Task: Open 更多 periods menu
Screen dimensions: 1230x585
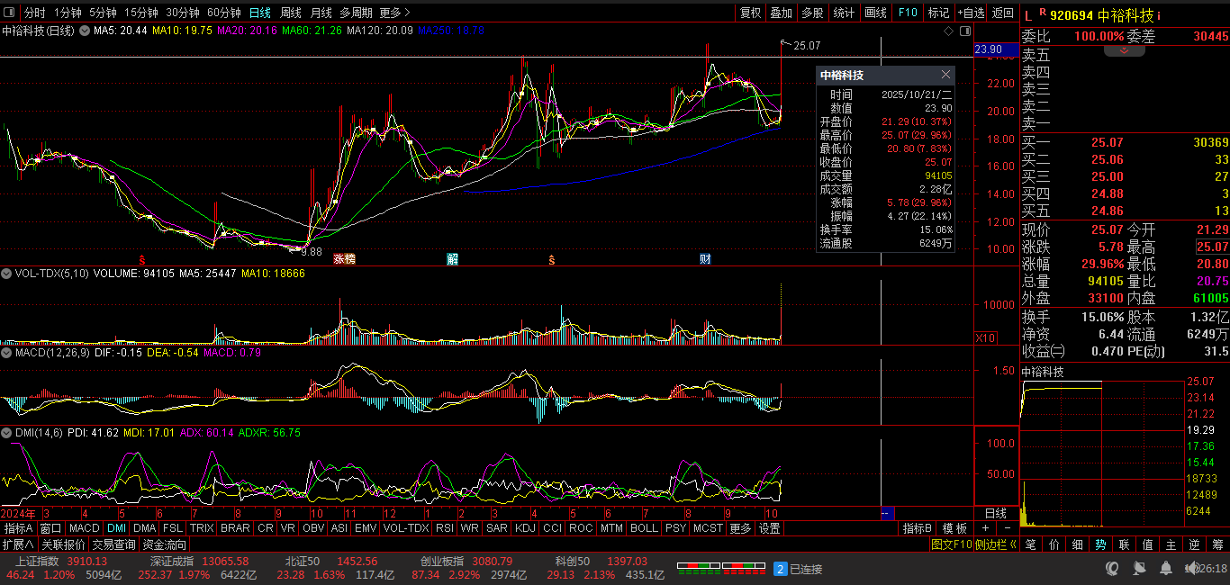Action: (x=394, y=13)
